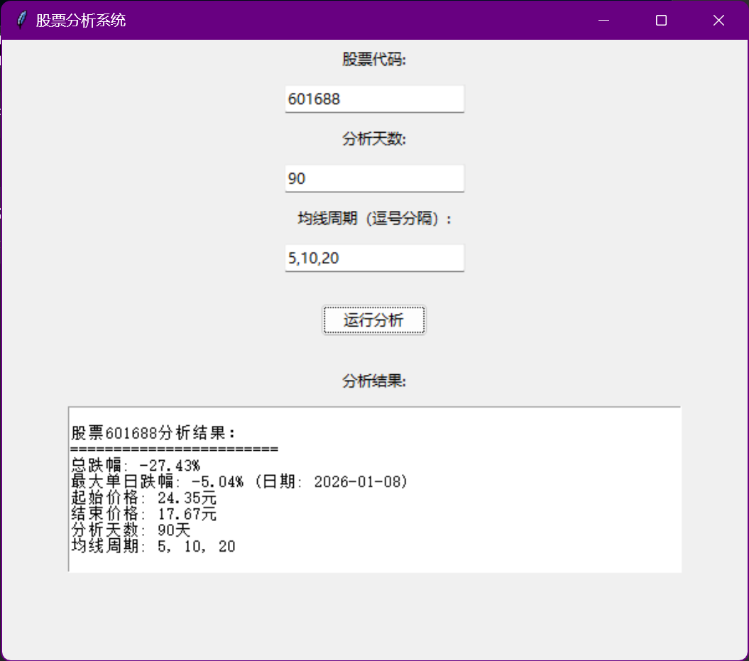749x661 pixels.
Task: Click the equals-sign separator line in results
Action: [175, 449]
